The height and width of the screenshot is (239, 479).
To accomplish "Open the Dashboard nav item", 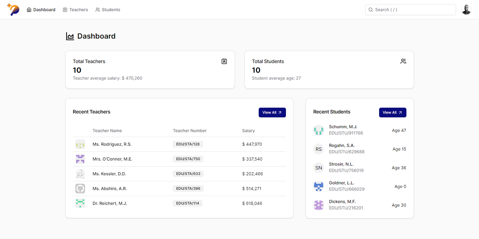I will [x=41, y=10].
